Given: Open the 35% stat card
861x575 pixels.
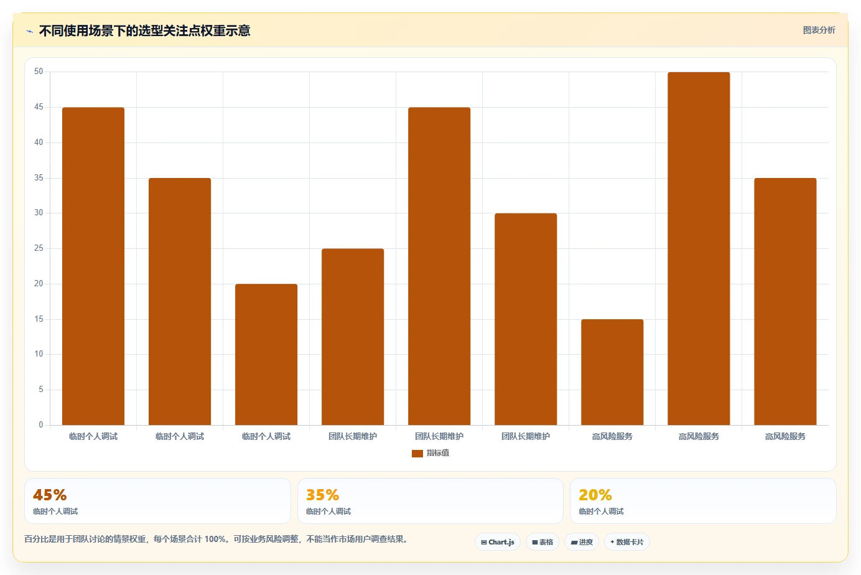Looking at the screenshot, I should tap(430, 501).
